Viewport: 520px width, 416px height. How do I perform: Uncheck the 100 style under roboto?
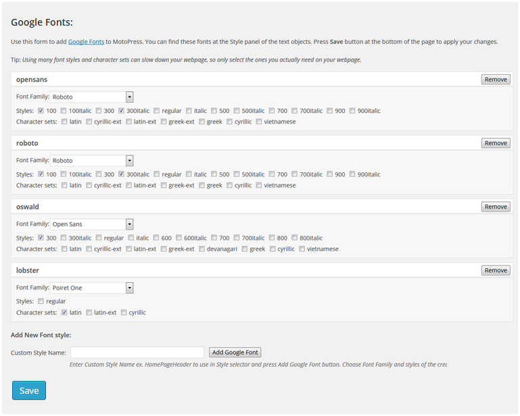tap(41, 174)
